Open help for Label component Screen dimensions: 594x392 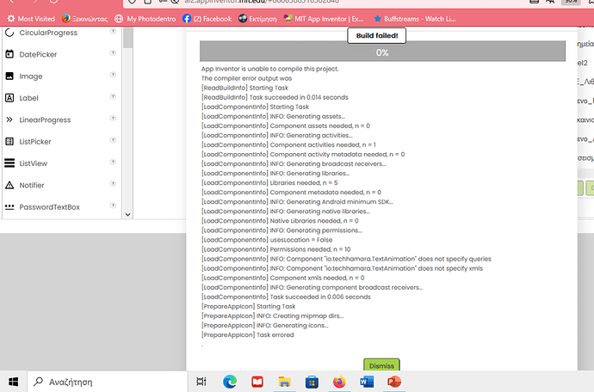(113, 96)
